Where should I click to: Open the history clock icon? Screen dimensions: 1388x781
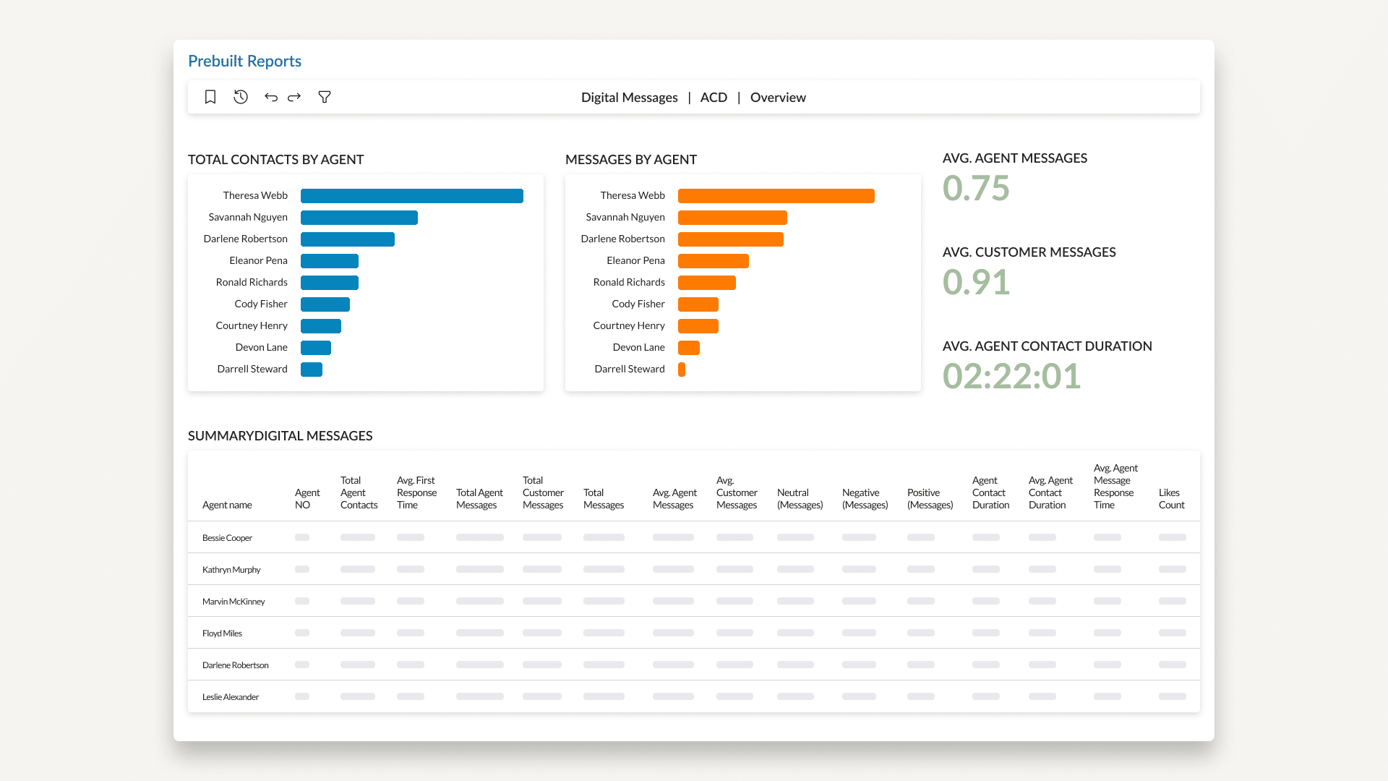tap(241, 97)
